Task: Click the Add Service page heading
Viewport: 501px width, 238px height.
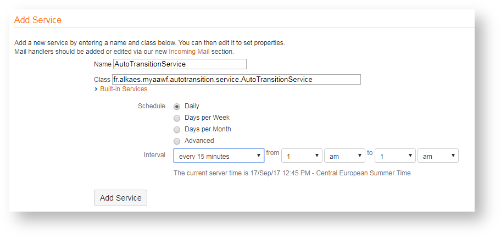Action: point(38,20)
